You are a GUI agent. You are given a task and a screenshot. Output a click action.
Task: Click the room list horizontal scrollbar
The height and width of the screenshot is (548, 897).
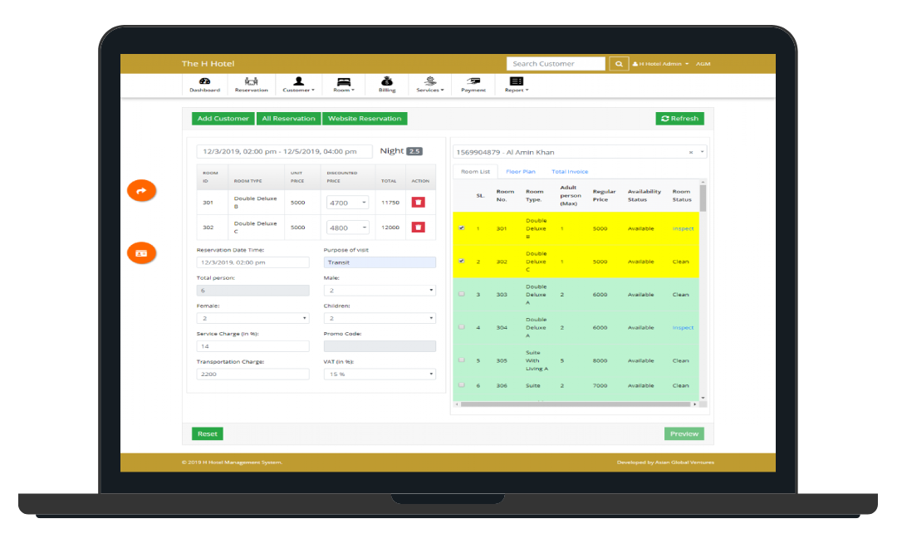coord(576,404)
